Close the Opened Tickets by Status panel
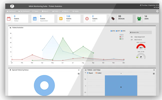 [x=79, y=70]
